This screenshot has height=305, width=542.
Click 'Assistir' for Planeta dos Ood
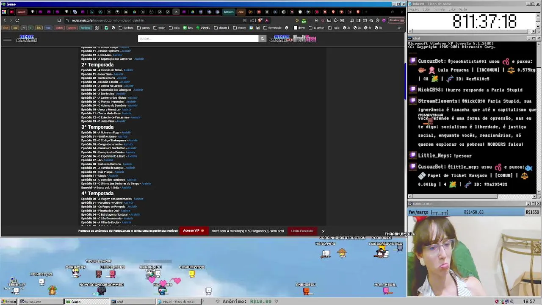[x=125, y=211]
